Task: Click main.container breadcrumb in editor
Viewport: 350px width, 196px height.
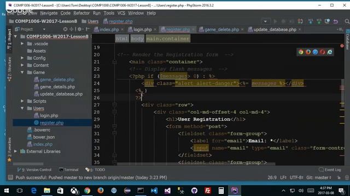Action: point(168,39)
